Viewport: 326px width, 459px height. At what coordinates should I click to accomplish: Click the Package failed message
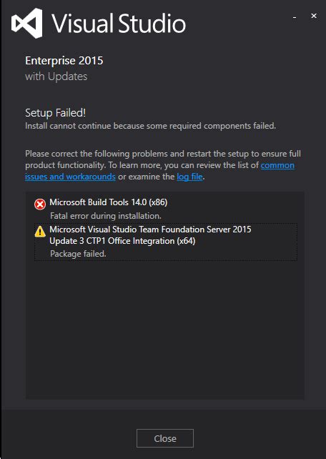tap(78, 254)
